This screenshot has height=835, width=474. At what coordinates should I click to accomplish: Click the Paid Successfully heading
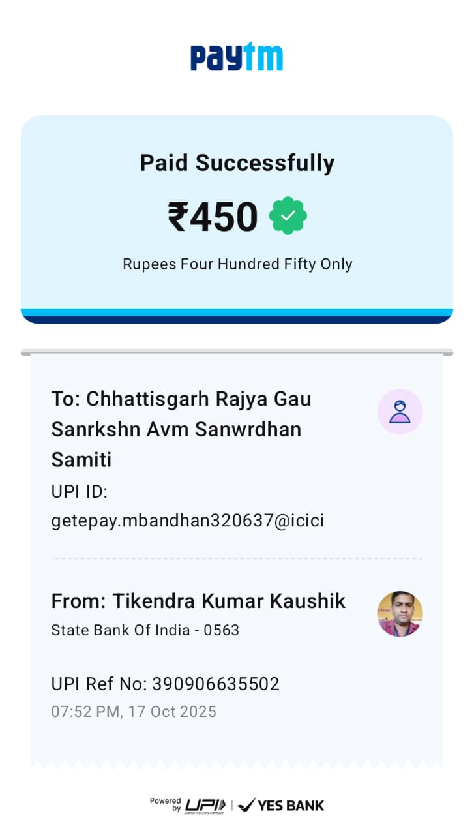click(237, 162)
